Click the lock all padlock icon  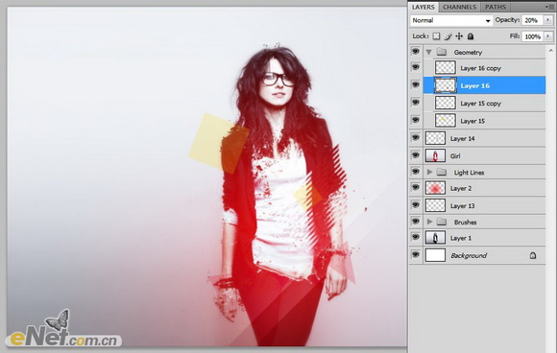[471, 36]
